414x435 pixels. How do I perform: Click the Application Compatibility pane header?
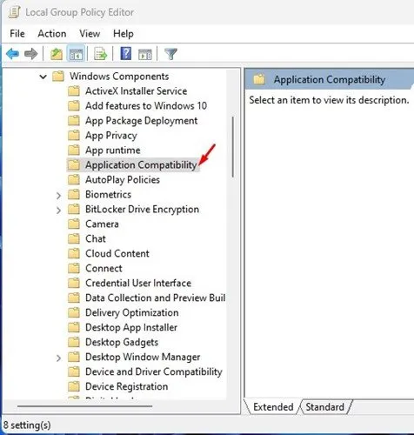330,79
